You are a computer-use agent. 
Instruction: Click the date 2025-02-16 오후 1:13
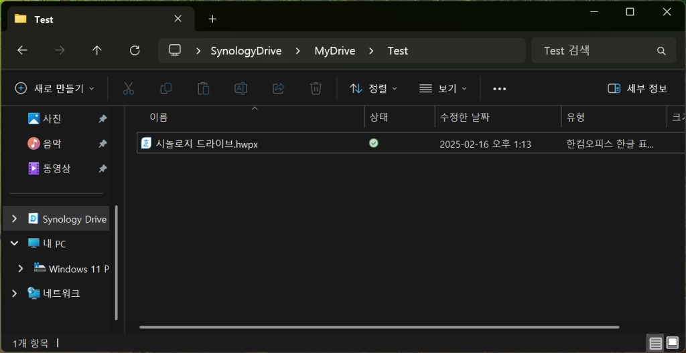click(x=485, y=144)
